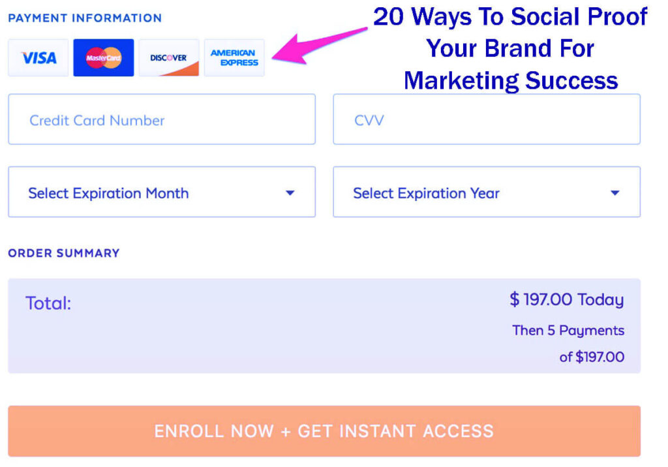Click the Order Summary heading
This screenshot has height=467, width=668.
point(63,253)
